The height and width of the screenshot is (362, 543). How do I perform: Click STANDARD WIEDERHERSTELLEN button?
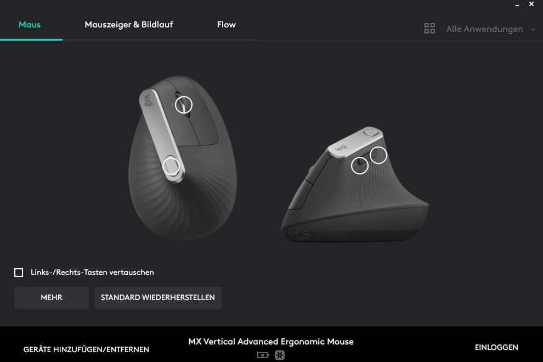pyautogui.click(x=157, y=298)
